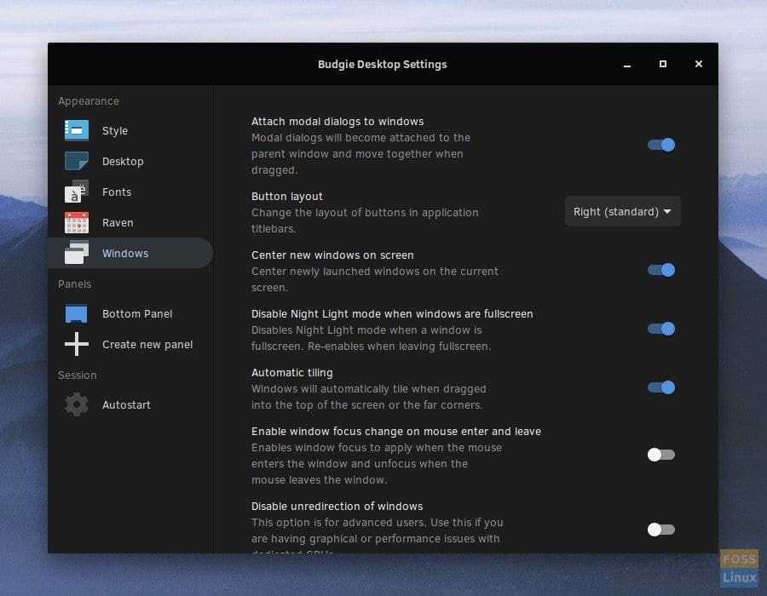Click the plus icon for new panel
This screenshot has width=767, height=596.
(x=77, y=344)
